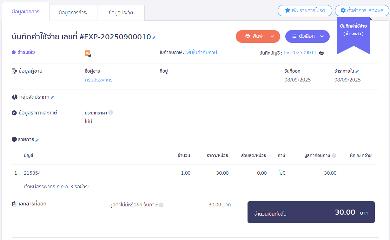Image resolution: width=390 pixels, height=240 pixels.
Task: Click เจ้าหนี้สรรพากร ภ.ง.ด. 3 รอชำระ description
Action: pyautogui.click(x=56, y=186)
